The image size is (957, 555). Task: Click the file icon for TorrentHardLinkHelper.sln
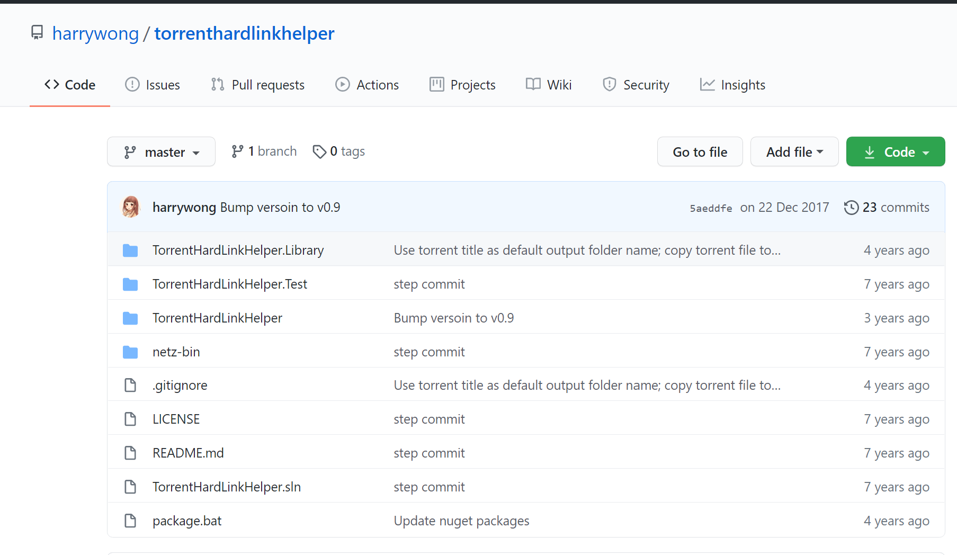[x=130, y=487]
